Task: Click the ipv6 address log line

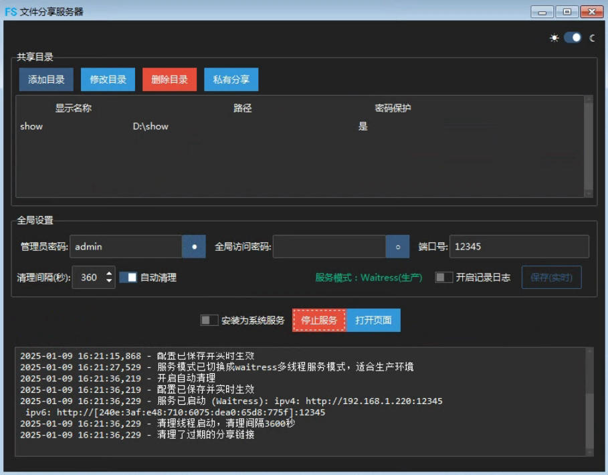Action: (175, 412)
